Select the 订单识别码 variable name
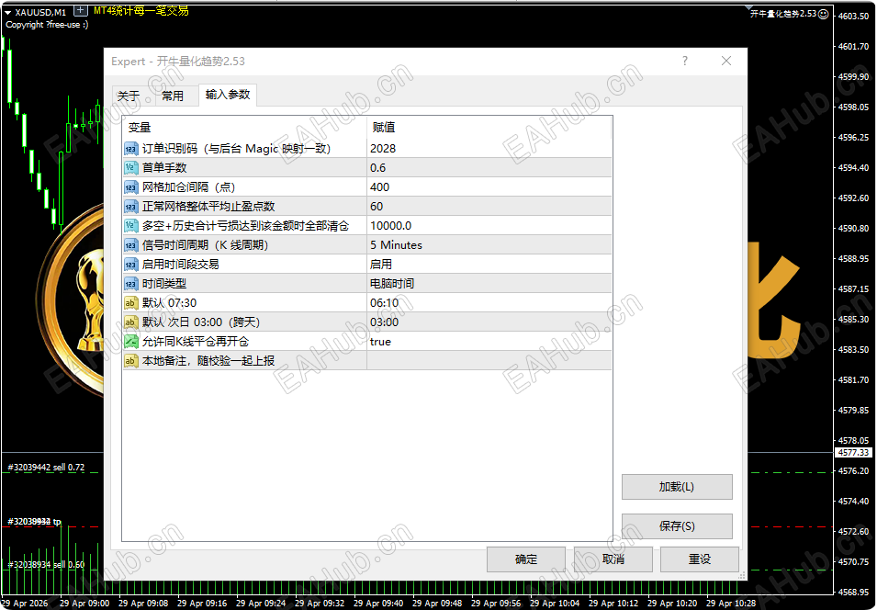The width and height of the screenshot is (877, 610). (236, 149)
